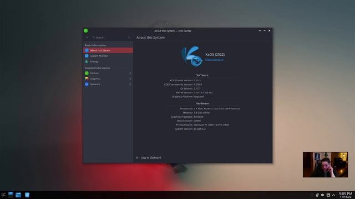Focus the Search field in Info Center
The width and height of the screenshot is (355, 199).
[x=109, y=38]
